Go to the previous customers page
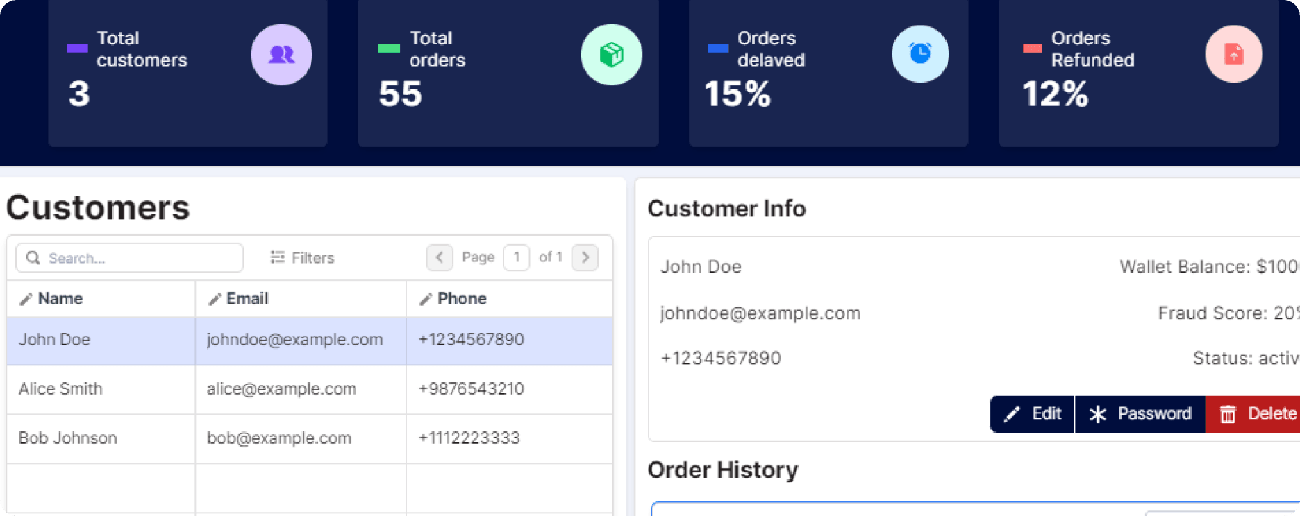 point(440,257)
